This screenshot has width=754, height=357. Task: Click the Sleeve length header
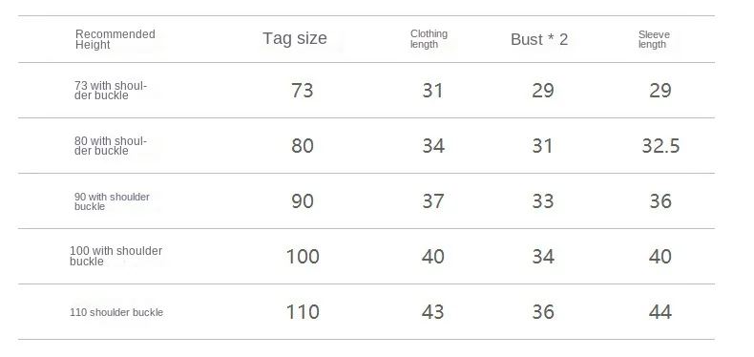point(654,39)
